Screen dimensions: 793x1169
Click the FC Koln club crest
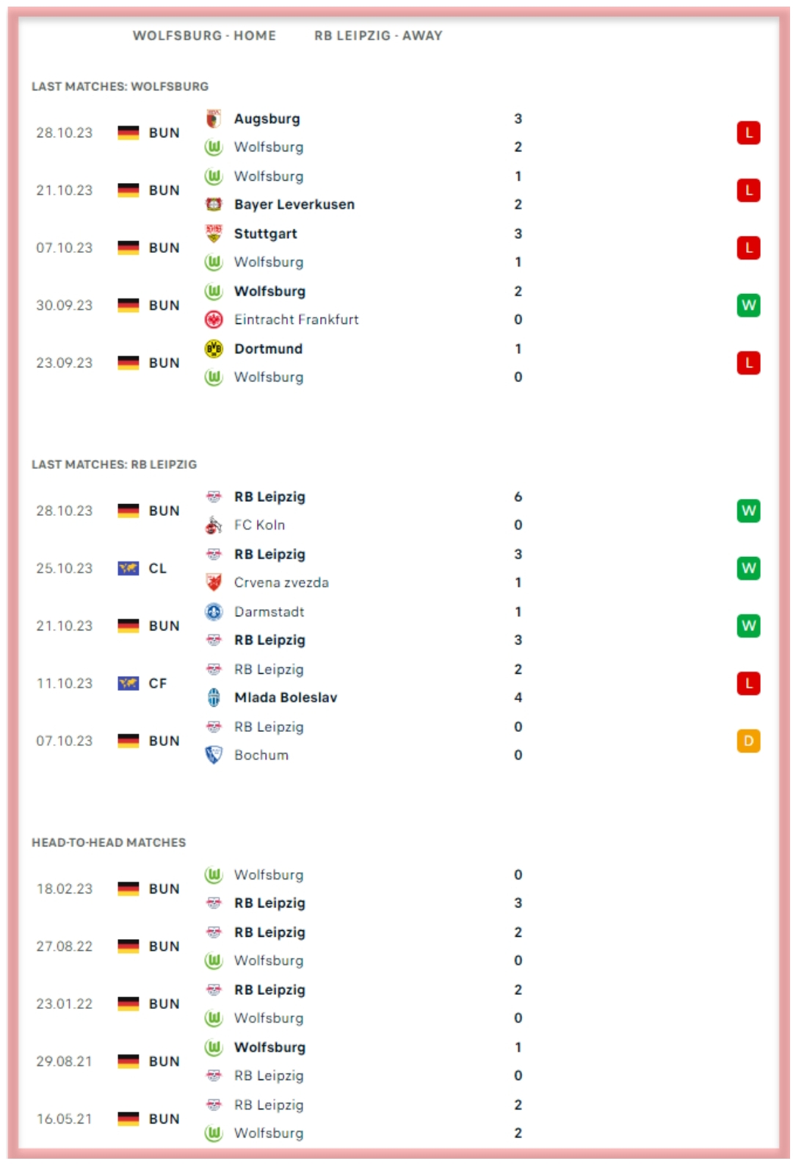point(214,525)
